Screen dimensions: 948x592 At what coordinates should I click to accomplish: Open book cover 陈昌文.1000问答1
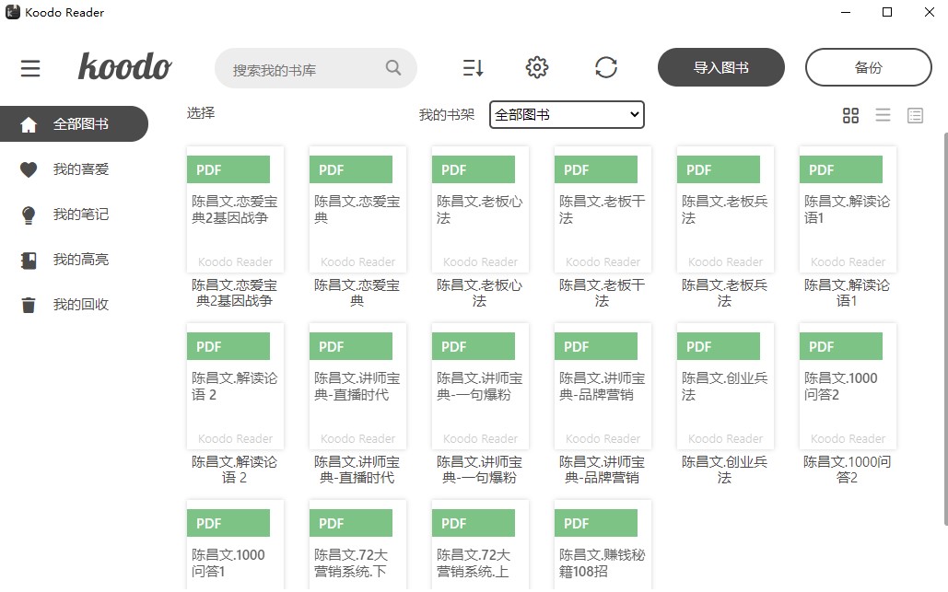coord(235,545)
